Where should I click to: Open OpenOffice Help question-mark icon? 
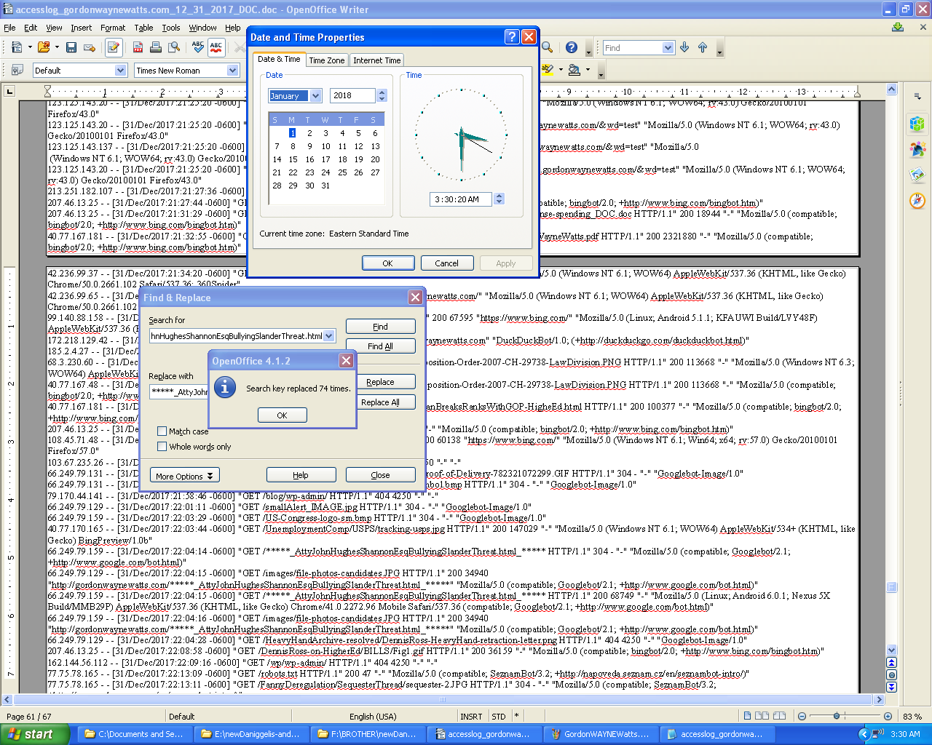572,47
